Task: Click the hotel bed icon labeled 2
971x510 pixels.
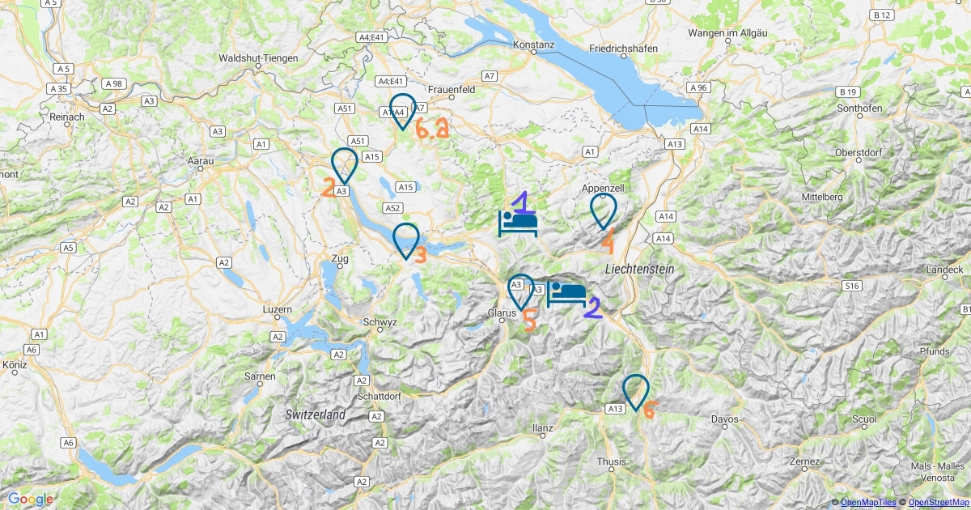Action: coord(566,295)
